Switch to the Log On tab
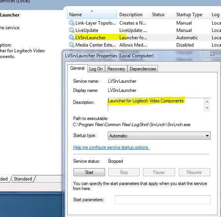This screenshot has width=221, height=217. tap(96, 69)
